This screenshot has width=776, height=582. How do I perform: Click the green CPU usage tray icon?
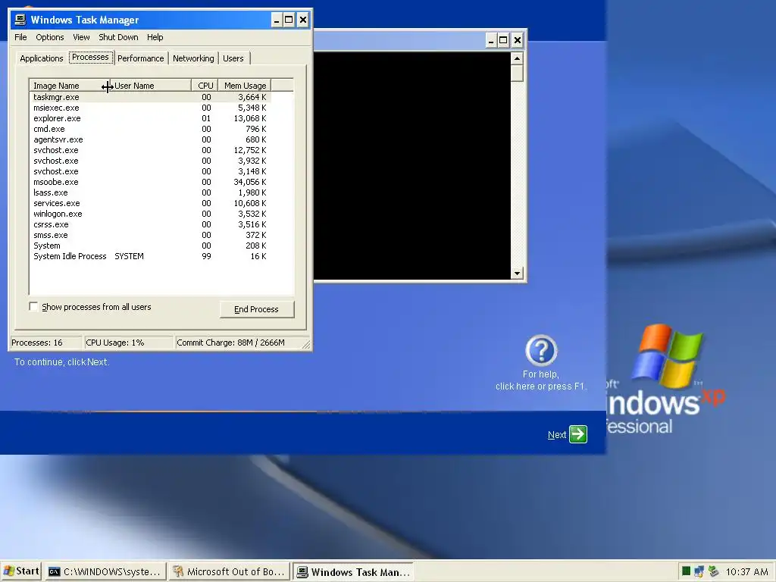pos(686,571)
